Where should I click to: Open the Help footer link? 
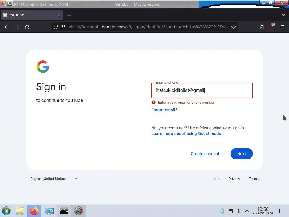pyautogui.click(x=216, y=179)
